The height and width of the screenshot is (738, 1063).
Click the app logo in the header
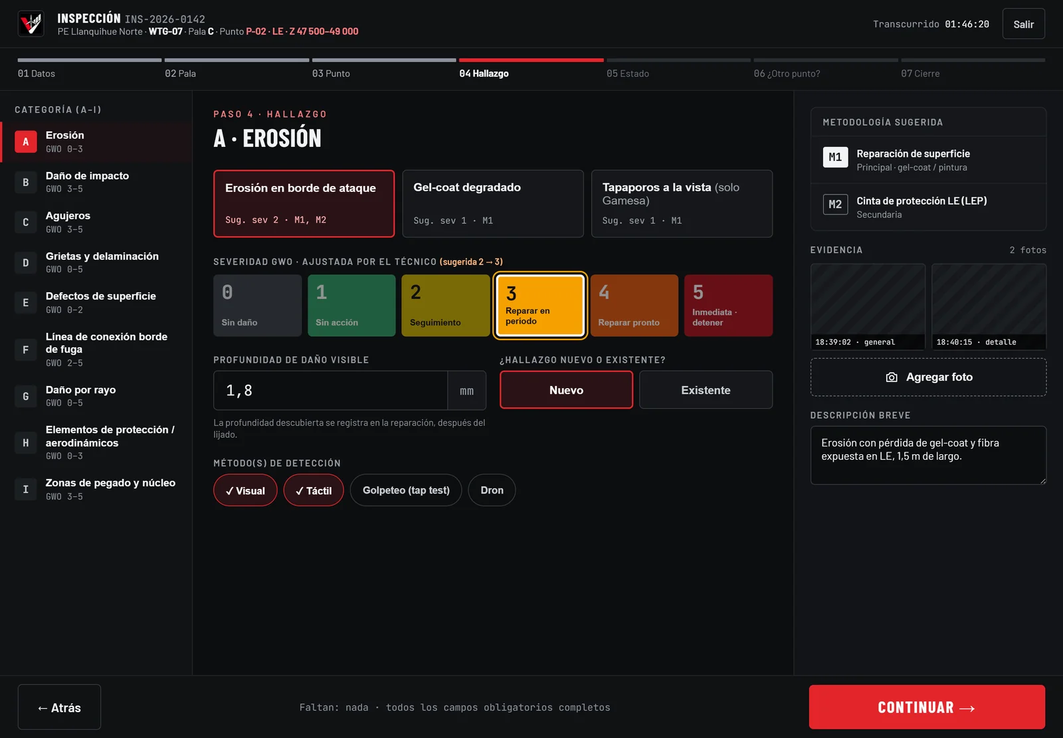coord(31,24)
